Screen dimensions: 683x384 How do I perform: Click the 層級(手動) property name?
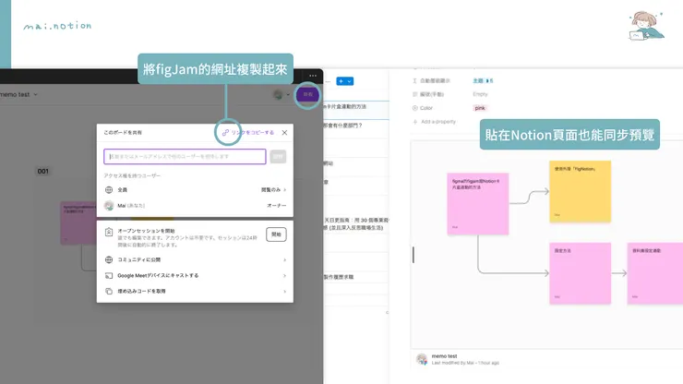432,94
